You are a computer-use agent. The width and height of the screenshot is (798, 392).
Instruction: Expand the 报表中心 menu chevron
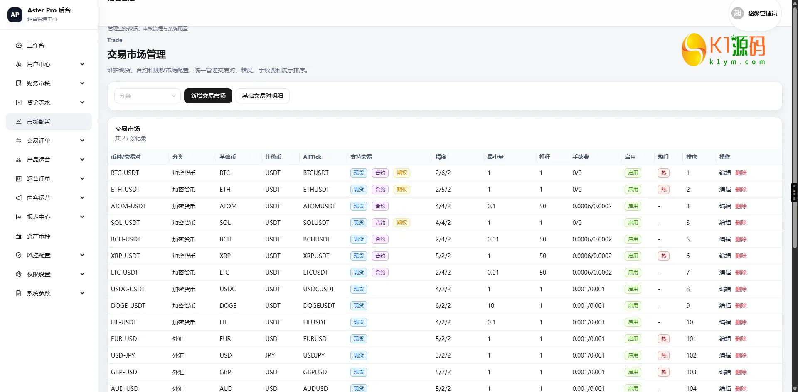(82, 217)
